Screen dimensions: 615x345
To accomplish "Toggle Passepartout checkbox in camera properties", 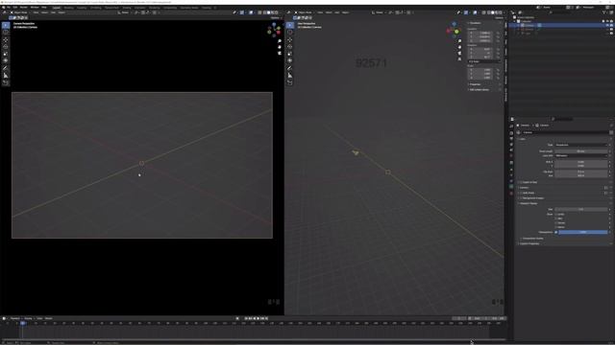I will click(556, 232).
